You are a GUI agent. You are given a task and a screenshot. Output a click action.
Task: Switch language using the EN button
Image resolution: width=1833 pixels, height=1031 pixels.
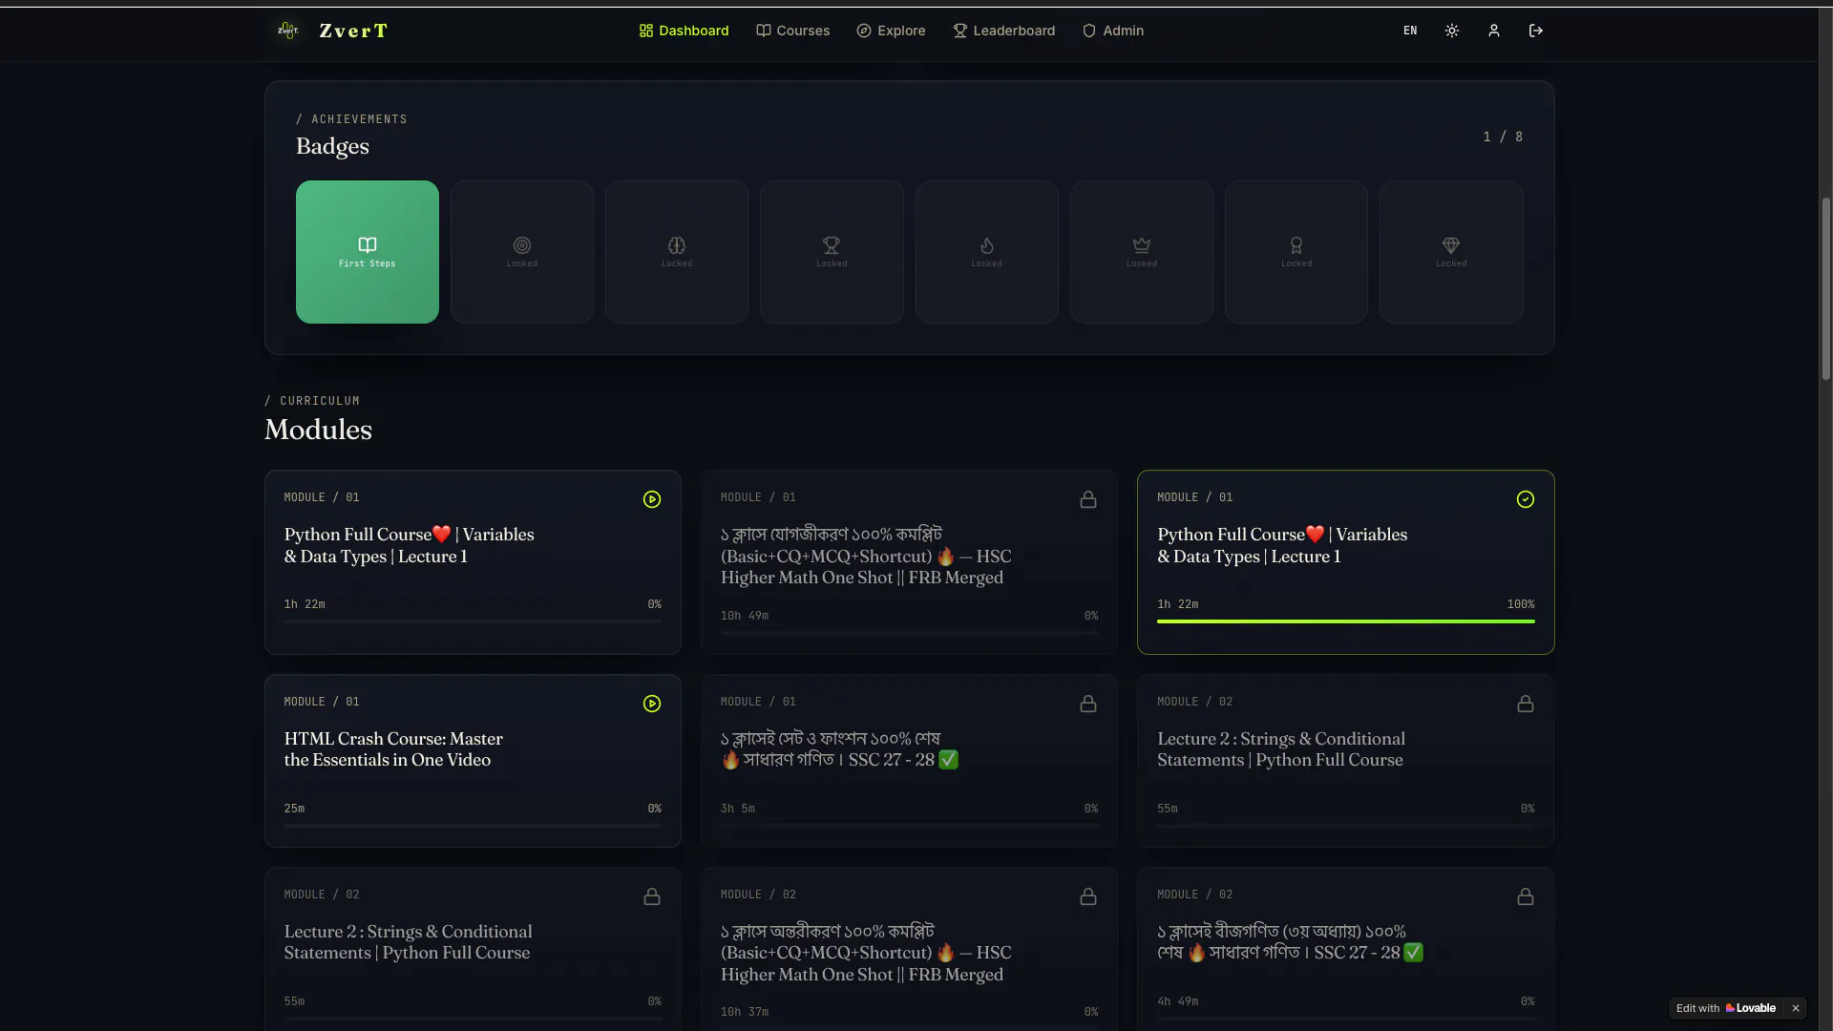[1410, 31]
